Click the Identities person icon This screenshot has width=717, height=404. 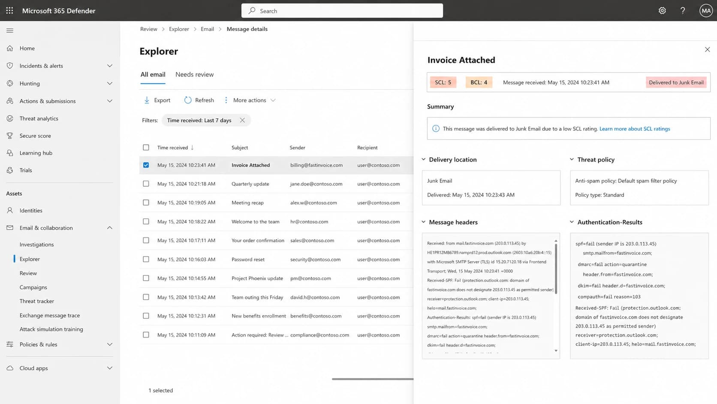[10, 210]
